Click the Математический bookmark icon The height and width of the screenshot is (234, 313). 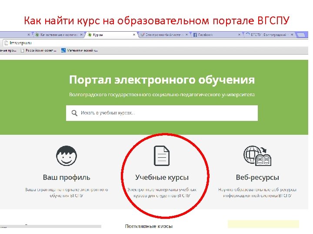63,50
